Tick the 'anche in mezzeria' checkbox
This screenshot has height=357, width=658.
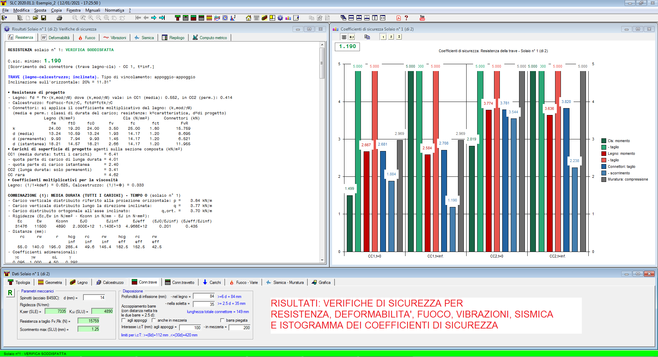tap(154, 320)
